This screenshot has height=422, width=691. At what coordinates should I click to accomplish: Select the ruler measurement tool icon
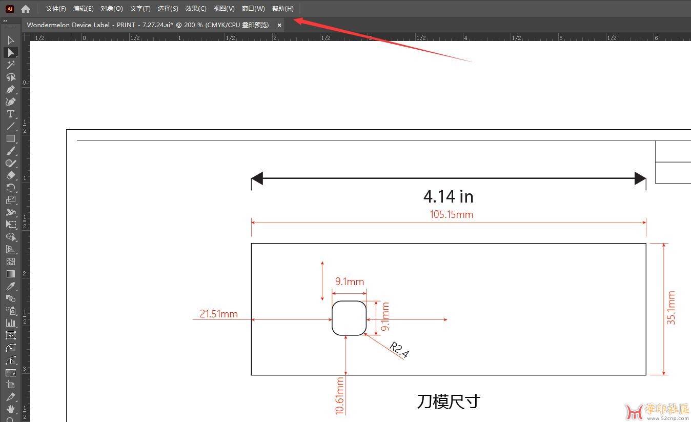coord(11,372)
